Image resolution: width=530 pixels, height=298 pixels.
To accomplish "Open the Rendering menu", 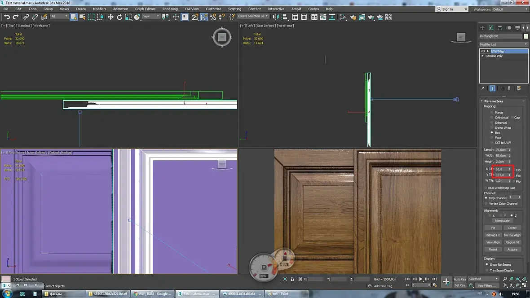I will pos(170,9).
